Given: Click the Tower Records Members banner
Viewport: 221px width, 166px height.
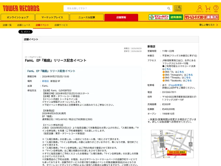Looking at the screenshot, I should (x=201, y=17).
